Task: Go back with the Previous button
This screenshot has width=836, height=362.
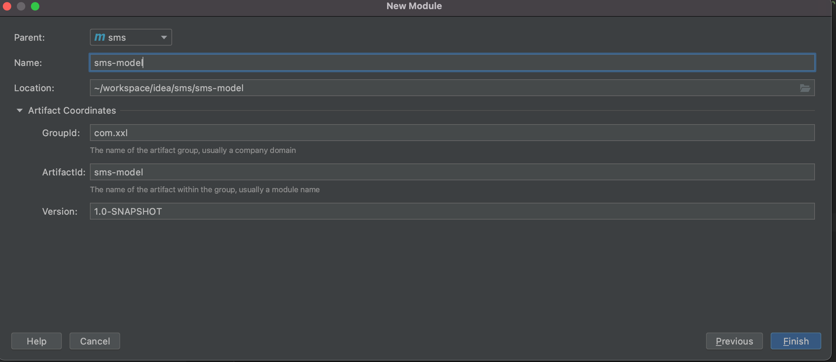Action: (x=734, y=341)
